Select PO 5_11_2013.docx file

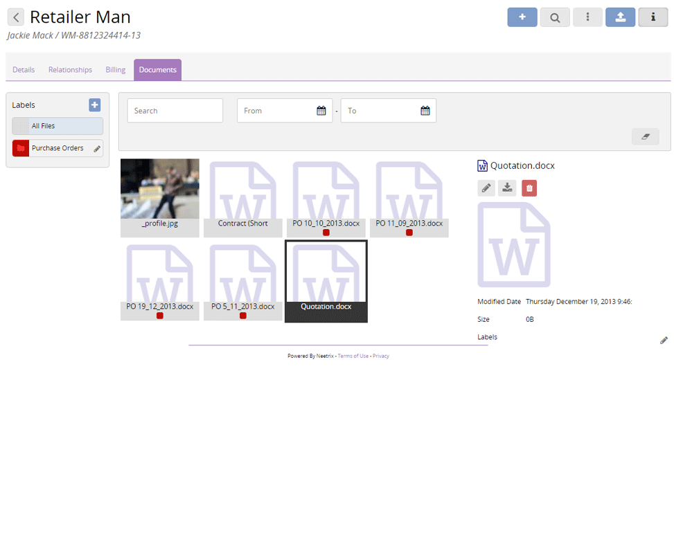(x=243, y=281)
